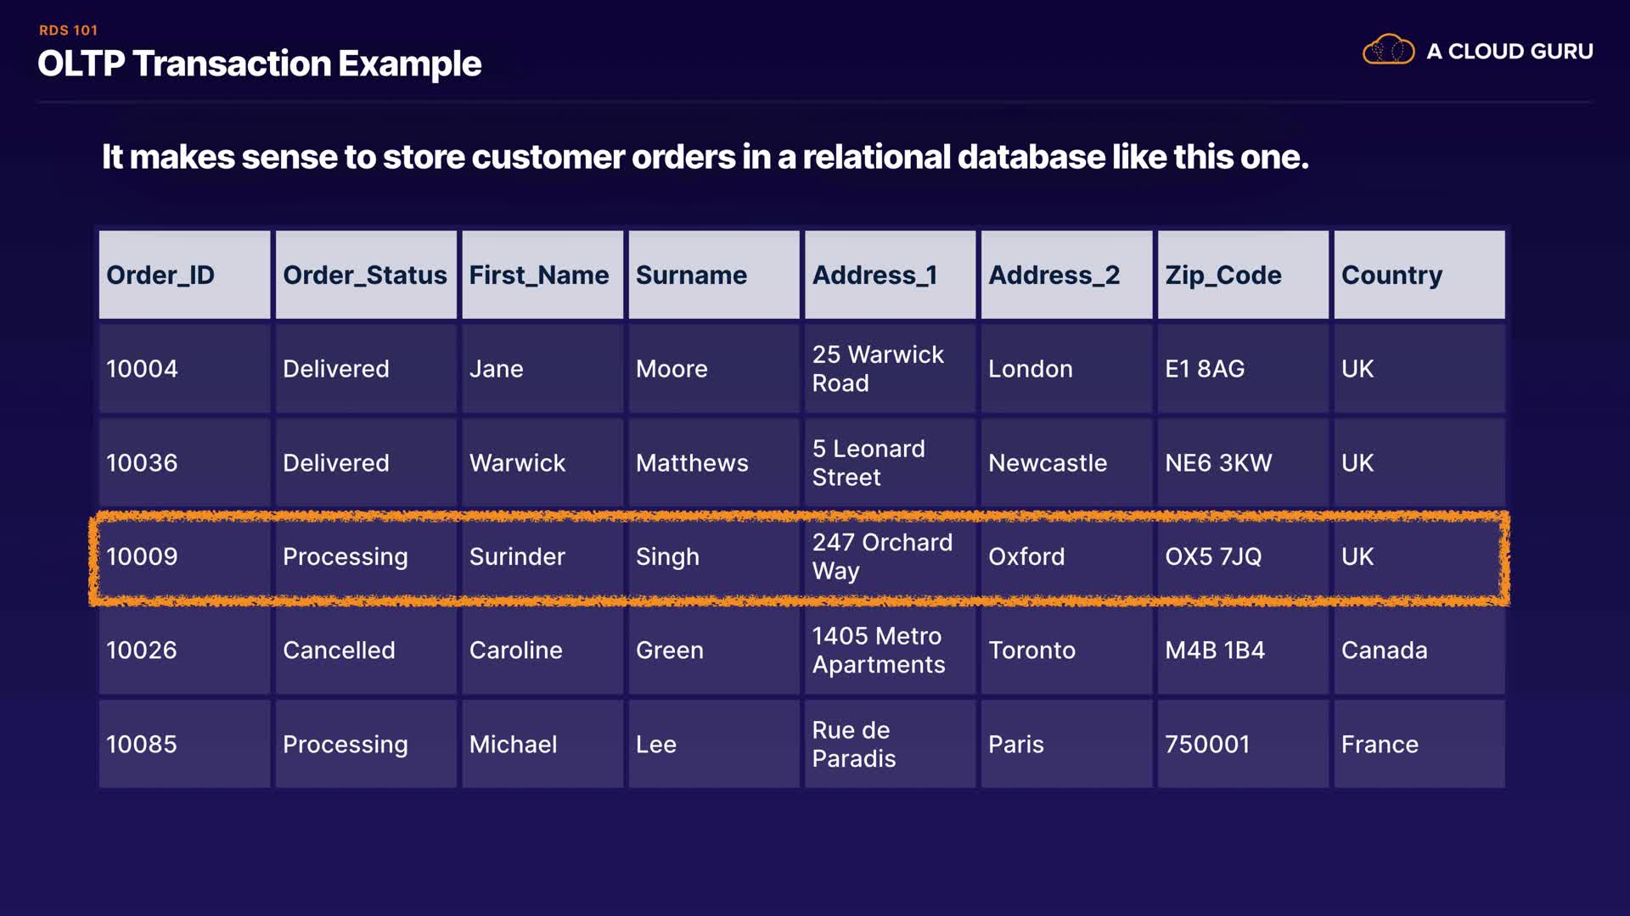Click the Surinder first name cell

coord(517,556)
